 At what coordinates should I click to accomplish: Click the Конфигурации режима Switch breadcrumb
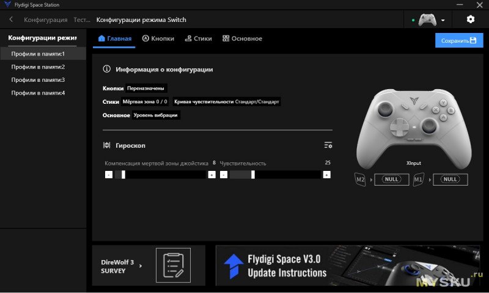[x=141, y=20]
